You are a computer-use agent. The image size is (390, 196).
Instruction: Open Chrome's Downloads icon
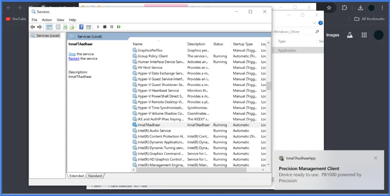(360, 8)
